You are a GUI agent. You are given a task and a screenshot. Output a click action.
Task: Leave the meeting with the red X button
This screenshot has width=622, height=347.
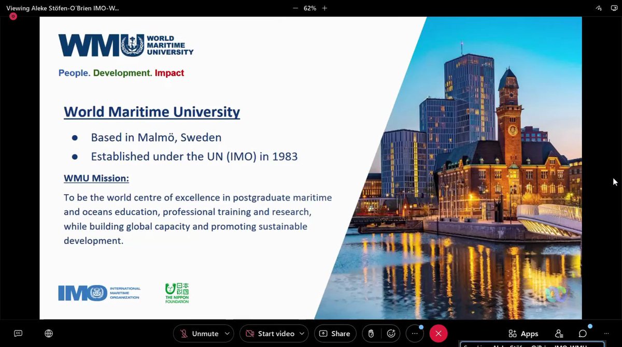click(439, 334)
